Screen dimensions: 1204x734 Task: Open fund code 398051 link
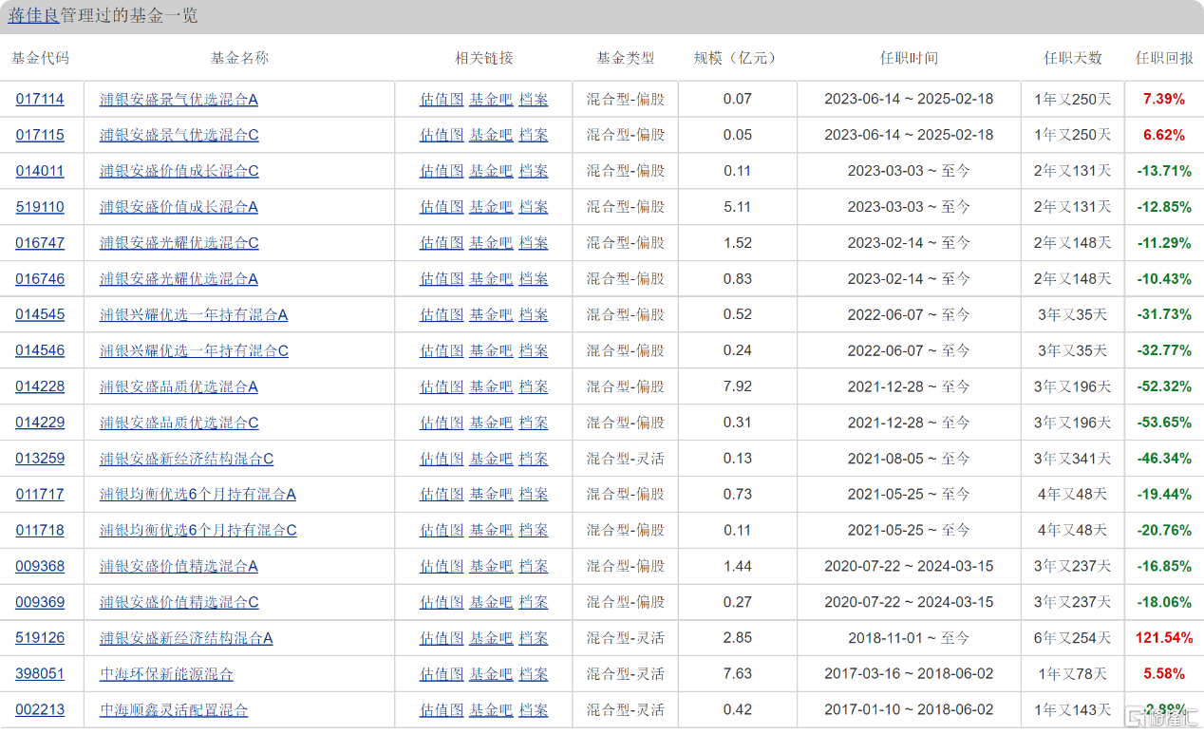click(40, 674)
